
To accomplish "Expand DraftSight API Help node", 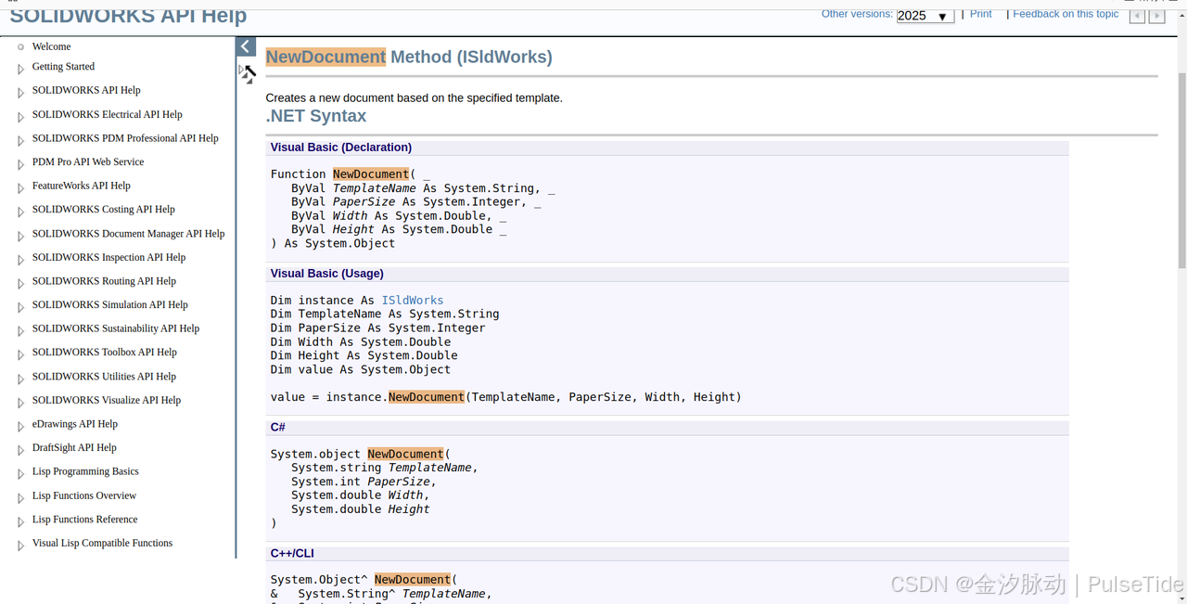I will click(x=20, y=450).
